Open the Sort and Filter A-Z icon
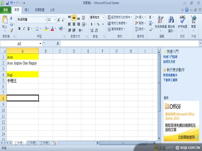 coord(161,19)
